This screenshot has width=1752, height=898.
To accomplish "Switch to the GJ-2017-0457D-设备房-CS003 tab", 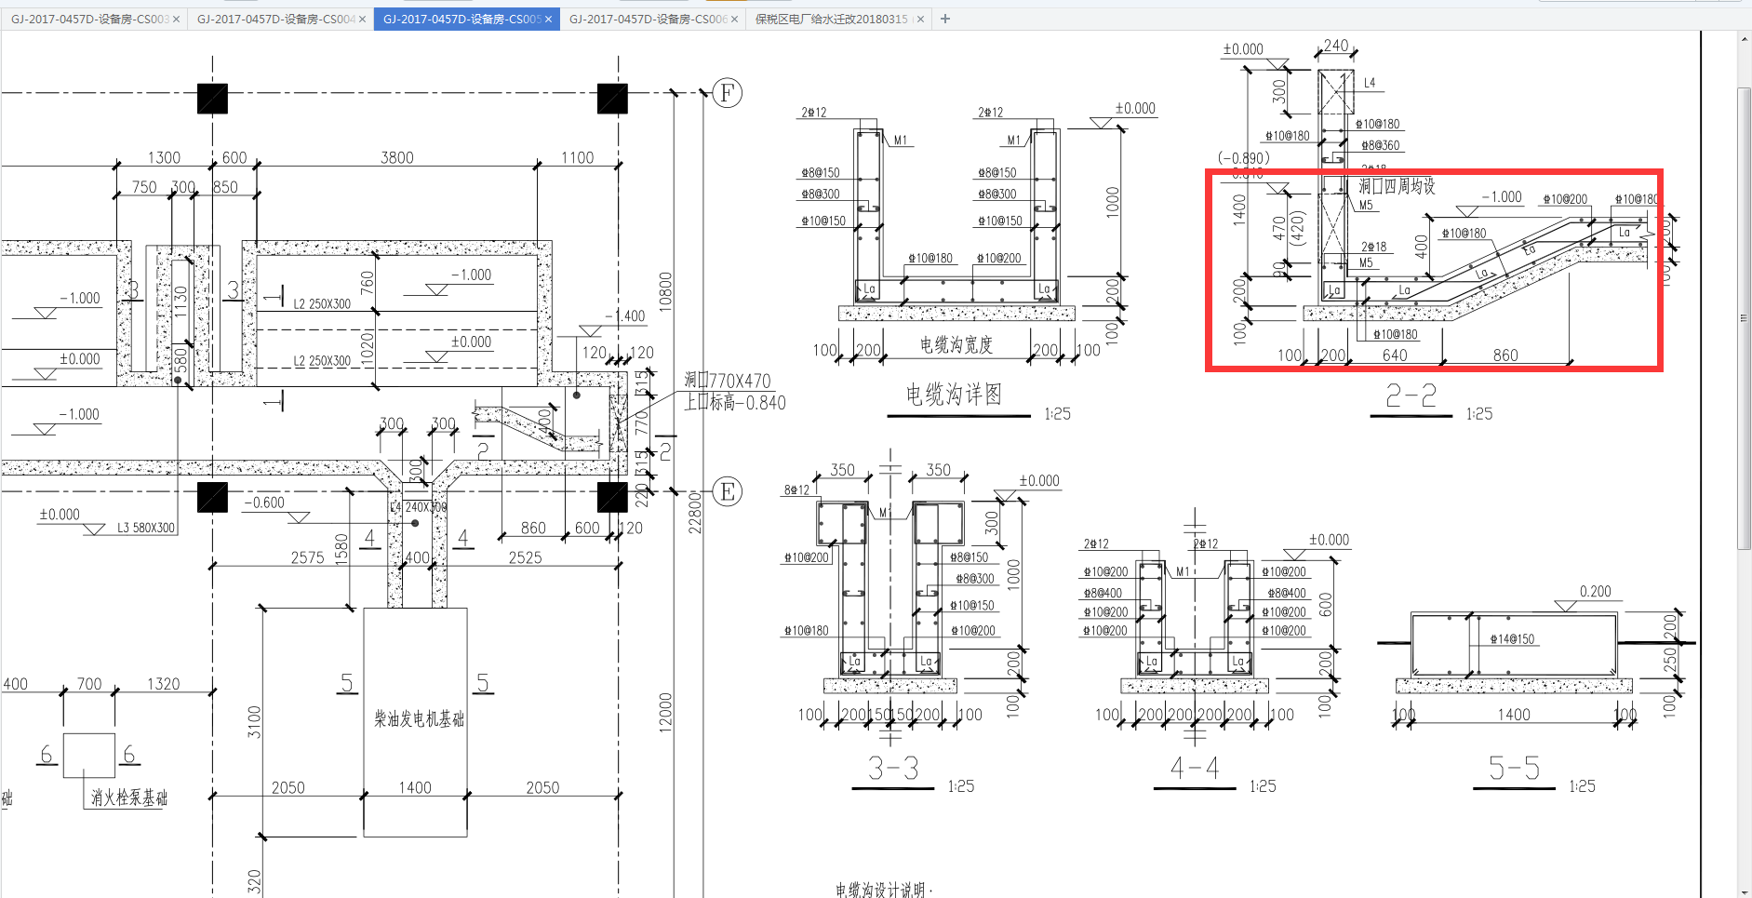I will [x=90, y=19].
